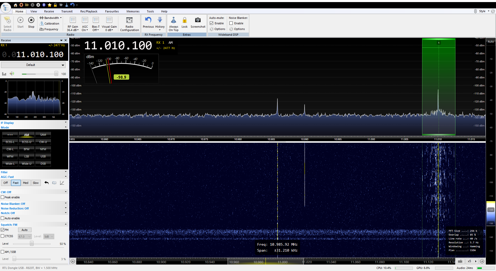The image size is (496, 271).
Task: Switch to the Receive tab
Action: [x=49, y=11]
